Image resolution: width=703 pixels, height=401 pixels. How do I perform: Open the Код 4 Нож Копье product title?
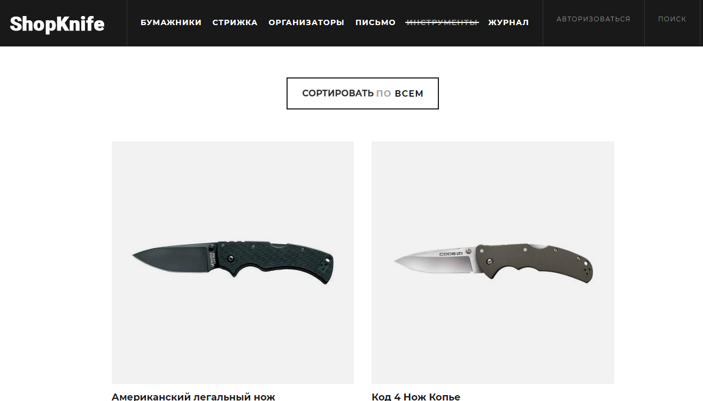[x=416, y=397]
